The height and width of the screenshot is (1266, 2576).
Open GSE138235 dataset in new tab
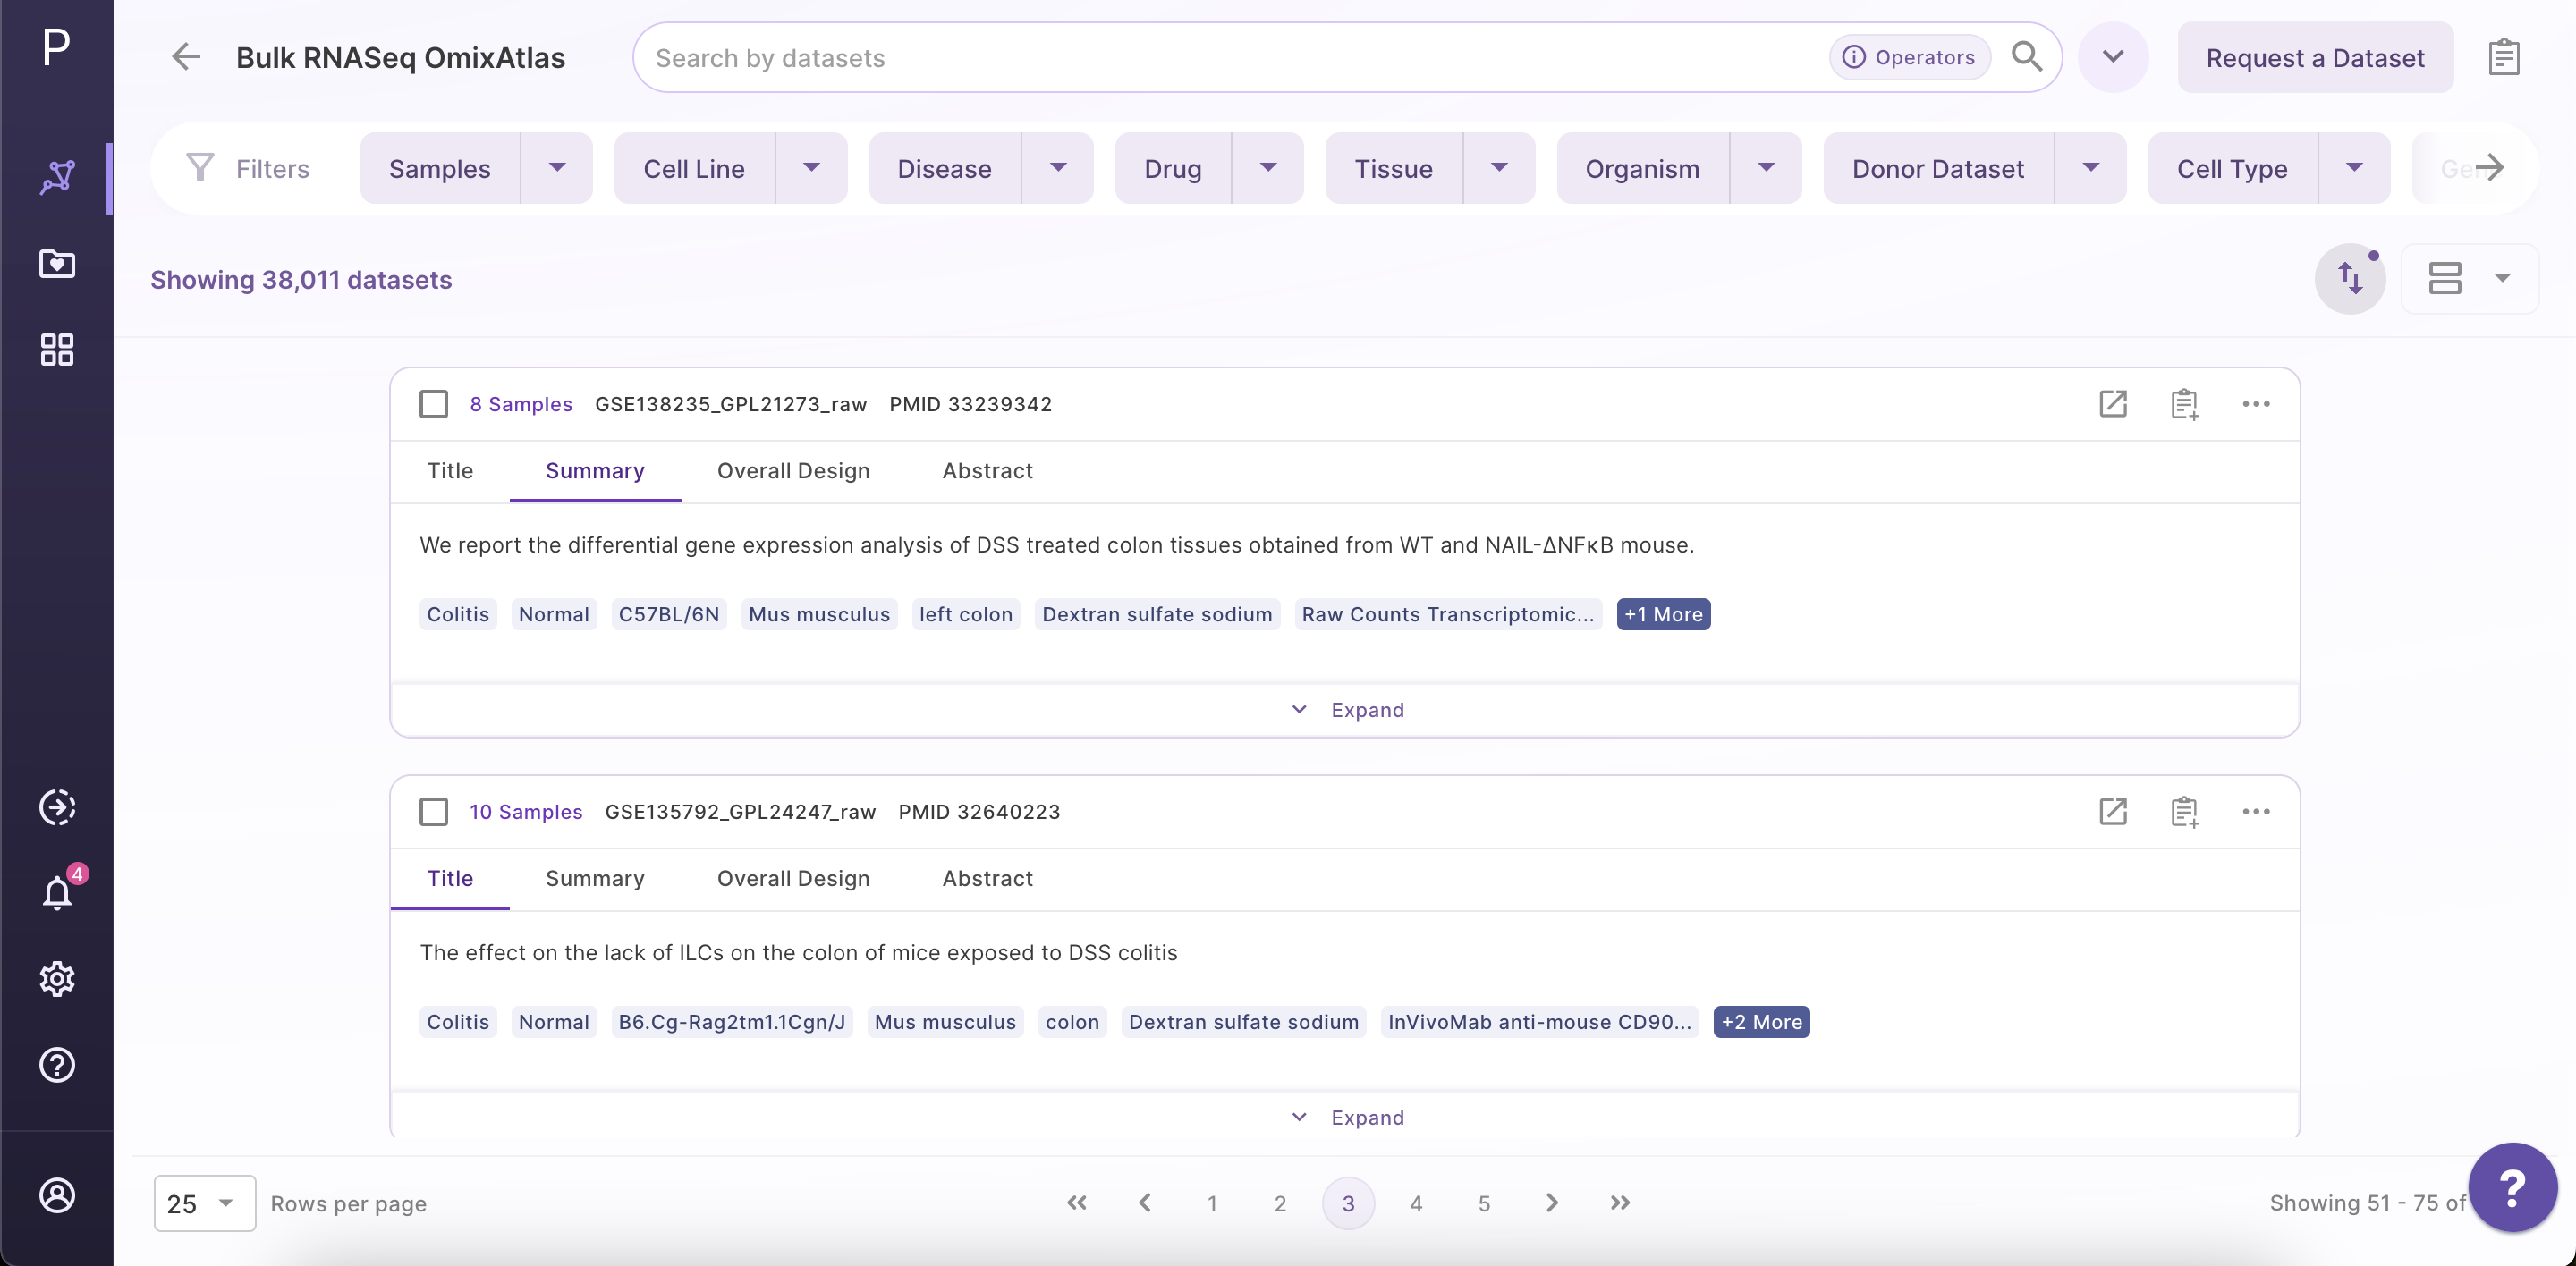point(2113,404)
